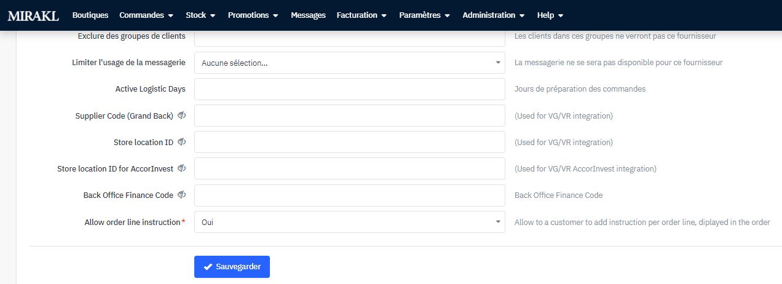This screenshot has width=782, height=284.
Task: Click hint 'Les clients dans ces groupes ne verront pas ce fournisseur'
Action: (x=615, y=36)
